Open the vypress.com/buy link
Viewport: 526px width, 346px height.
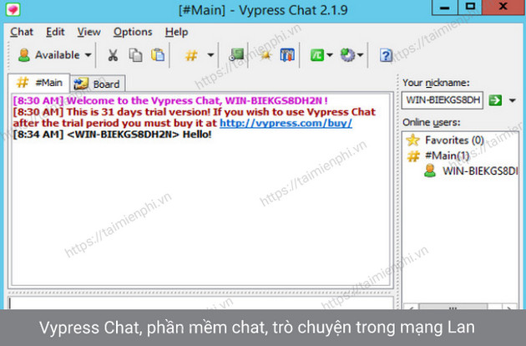click(286, 123)
